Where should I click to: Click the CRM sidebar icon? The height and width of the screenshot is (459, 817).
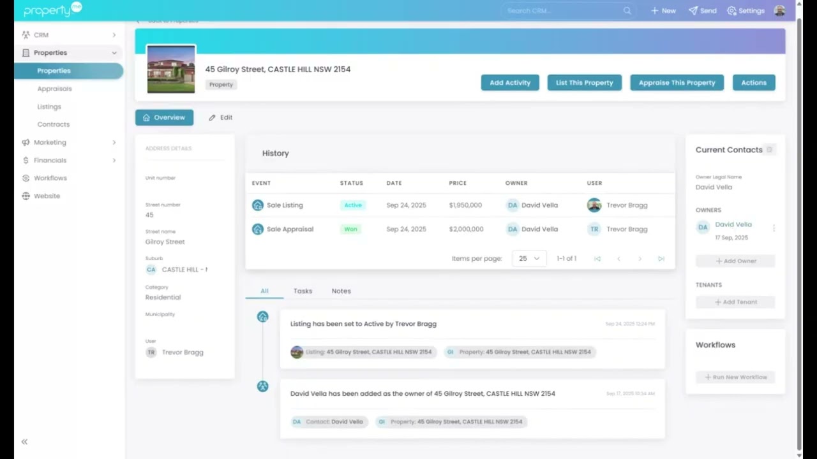tap(26, 35)
